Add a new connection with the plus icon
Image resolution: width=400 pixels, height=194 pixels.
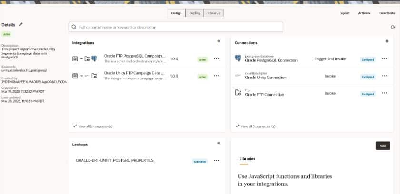click(387, 41)
